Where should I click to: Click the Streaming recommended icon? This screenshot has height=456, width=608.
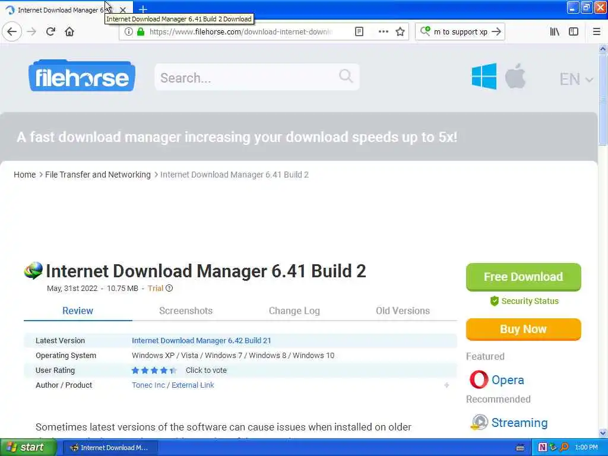(479, 422)
